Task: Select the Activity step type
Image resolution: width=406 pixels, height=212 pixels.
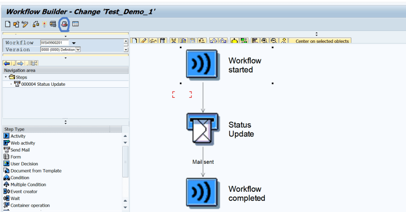Action: pyautogui.click(x=18, y=136)
